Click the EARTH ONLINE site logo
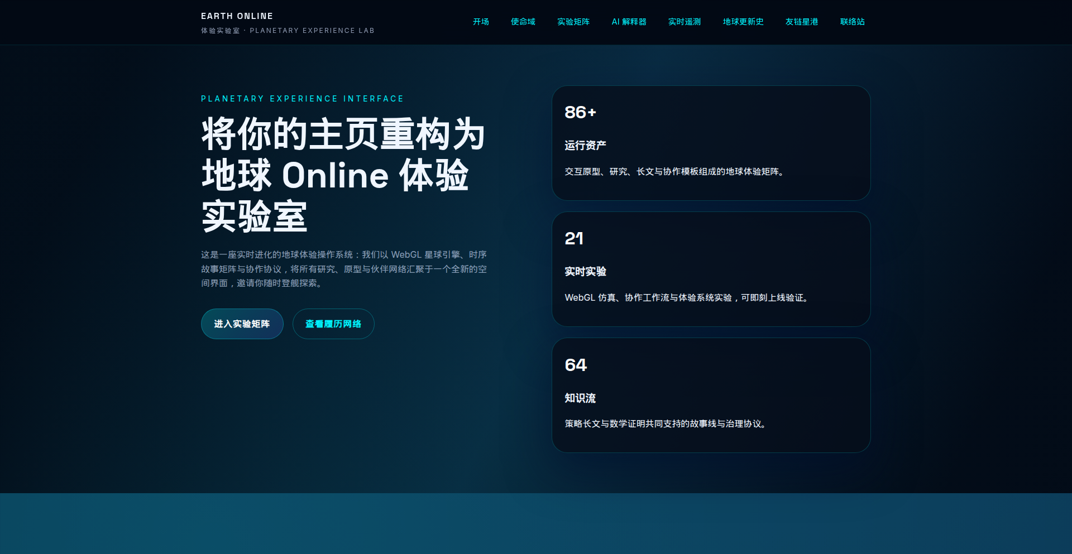Screen dimensions: 1072x554 click(237, 16)
